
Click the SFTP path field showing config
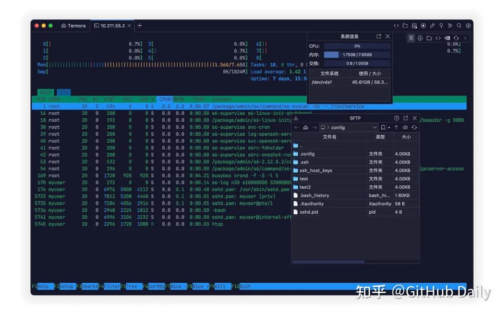coord(349,127)
